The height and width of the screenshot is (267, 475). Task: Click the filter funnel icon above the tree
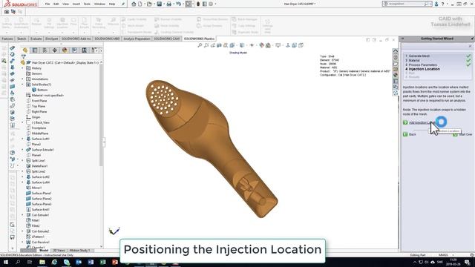click(x=24, y=57)
